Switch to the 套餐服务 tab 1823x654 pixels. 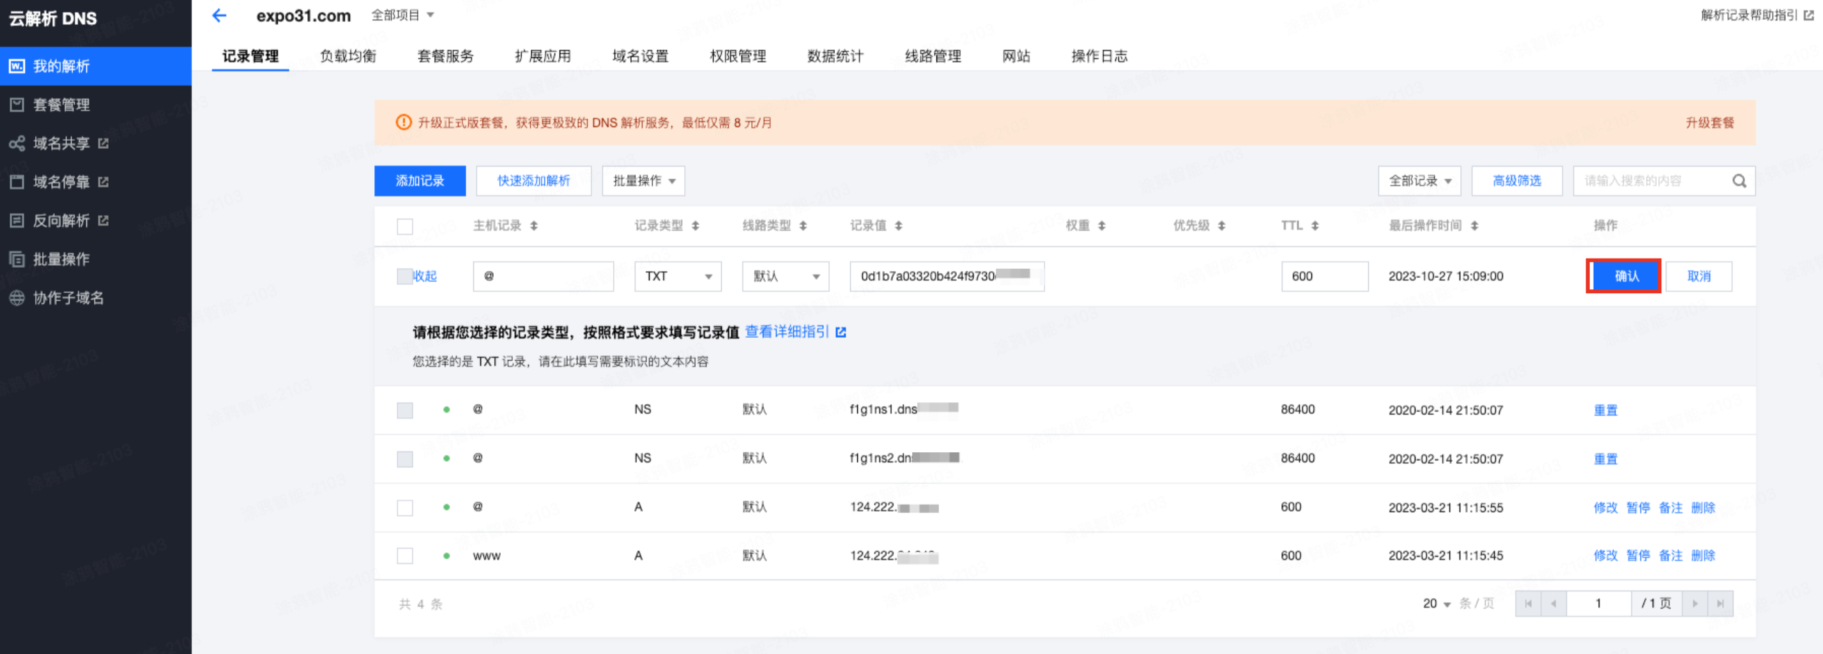point(445,56)
